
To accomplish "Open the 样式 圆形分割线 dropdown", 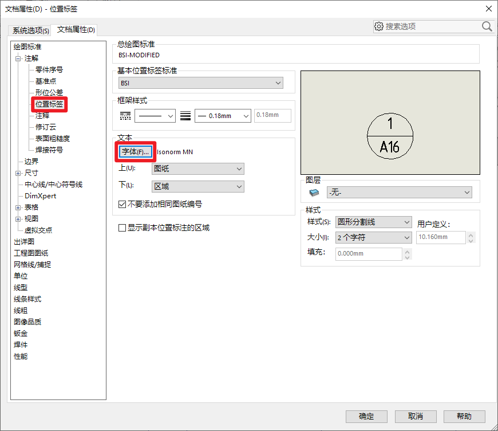I will [373, 222].
